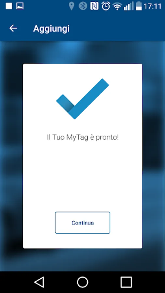
Task: Tap the Bluetooth status bar icon
Action: (x=83, y=6)
